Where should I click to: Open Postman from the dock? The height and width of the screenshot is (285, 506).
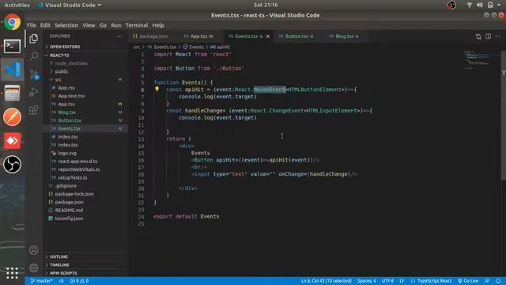tap(13, 117)
